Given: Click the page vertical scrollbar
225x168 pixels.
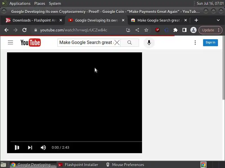Looking at the screenshot, I should (223, 67).
